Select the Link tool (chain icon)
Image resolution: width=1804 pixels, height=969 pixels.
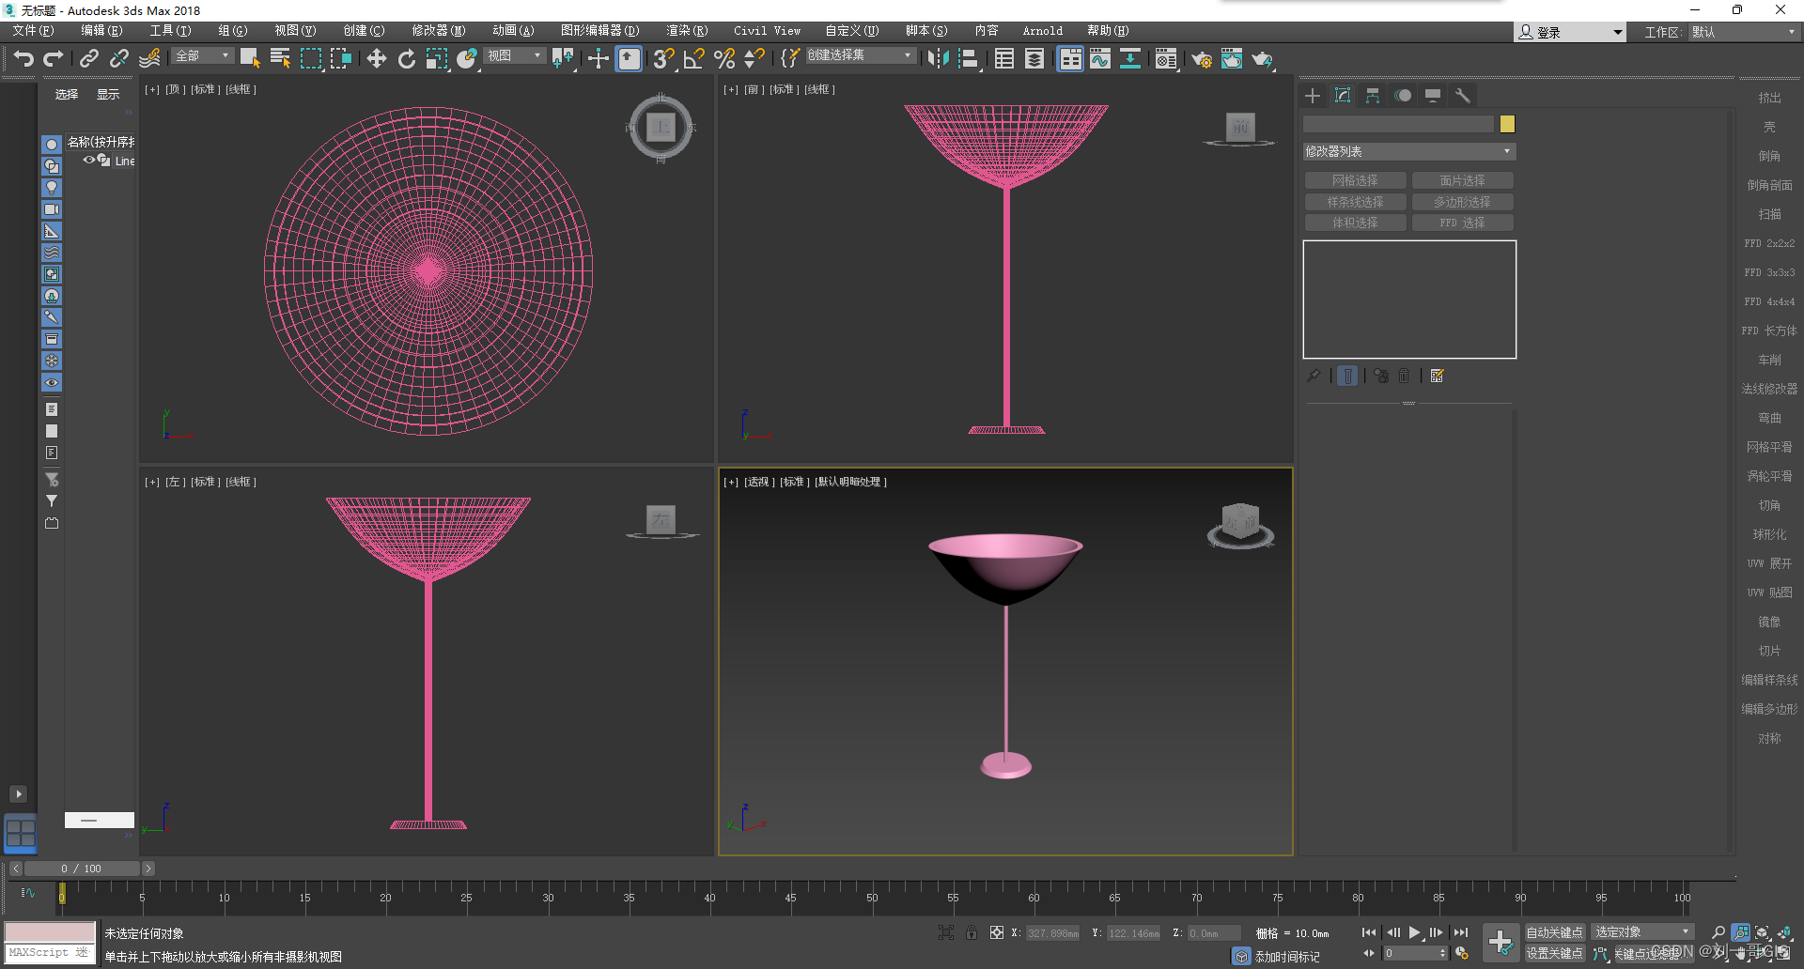coord(88,59)
